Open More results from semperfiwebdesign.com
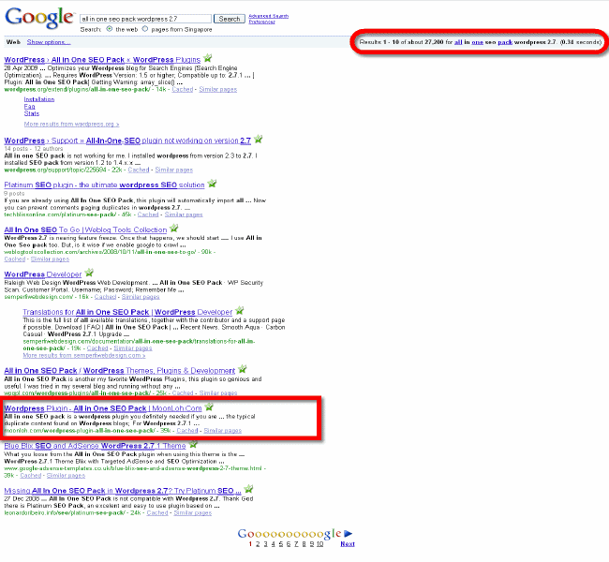Image resolution: width=609 pixels, height=562 pixels. click(84, 355)
